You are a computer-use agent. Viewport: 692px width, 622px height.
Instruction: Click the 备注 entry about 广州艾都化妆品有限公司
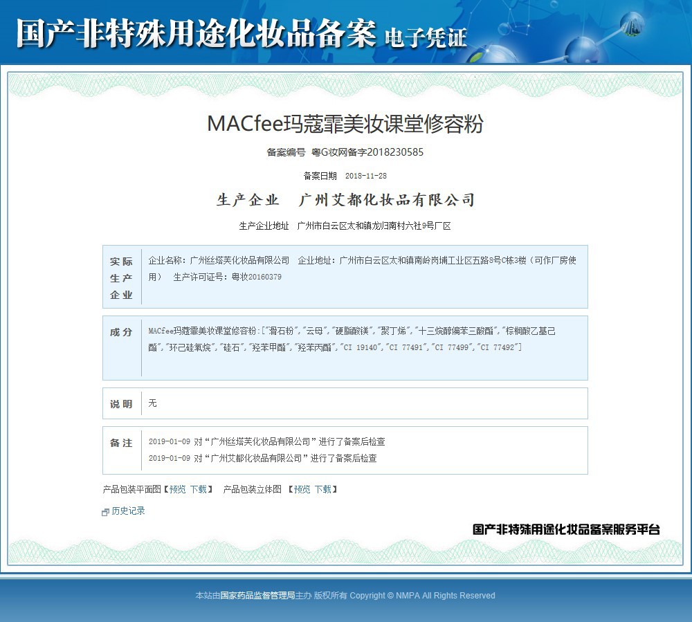(262, 458)
